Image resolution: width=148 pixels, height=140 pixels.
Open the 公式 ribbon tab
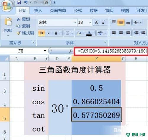[x=78, y=11]
